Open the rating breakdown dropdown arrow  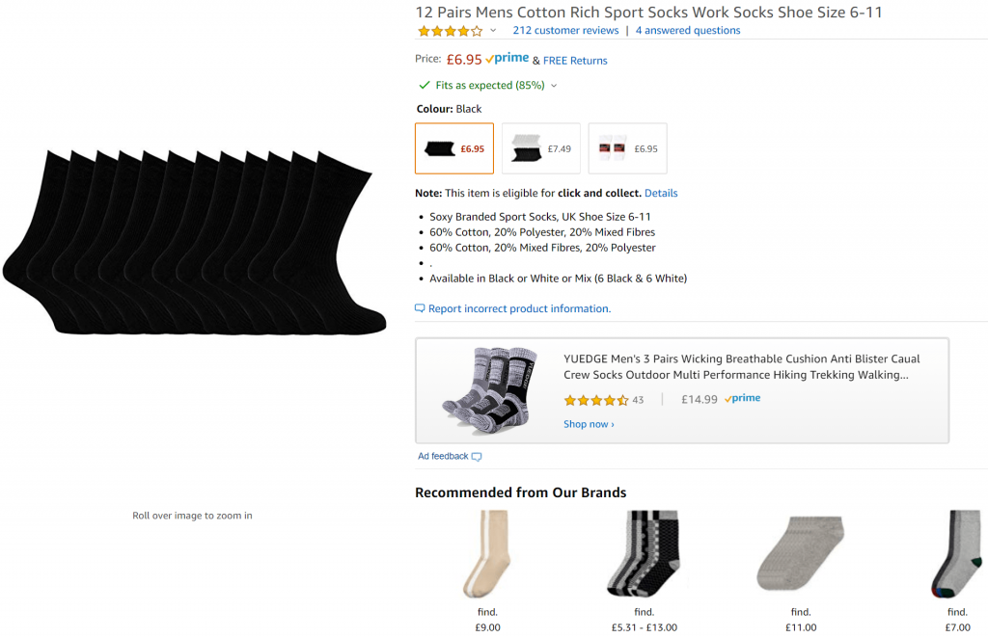click(x=493, y=31)
